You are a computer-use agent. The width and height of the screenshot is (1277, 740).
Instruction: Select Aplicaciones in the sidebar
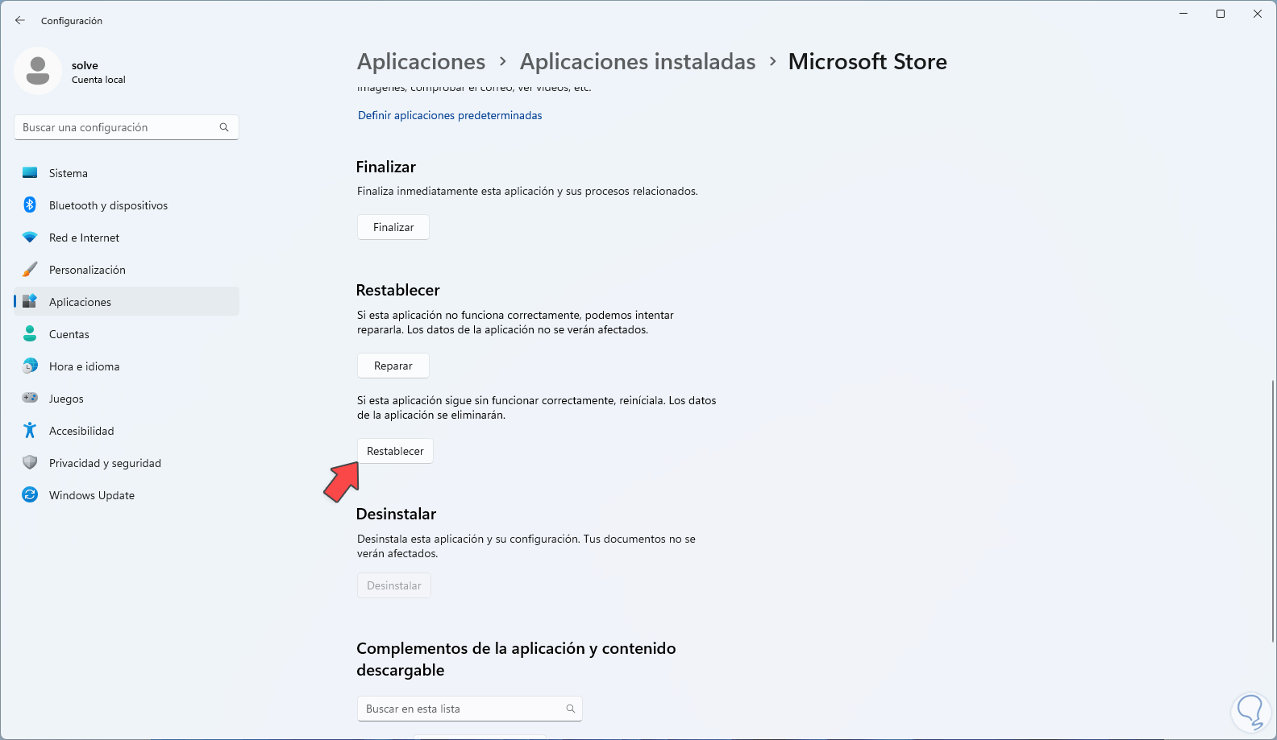pos(127,302)
